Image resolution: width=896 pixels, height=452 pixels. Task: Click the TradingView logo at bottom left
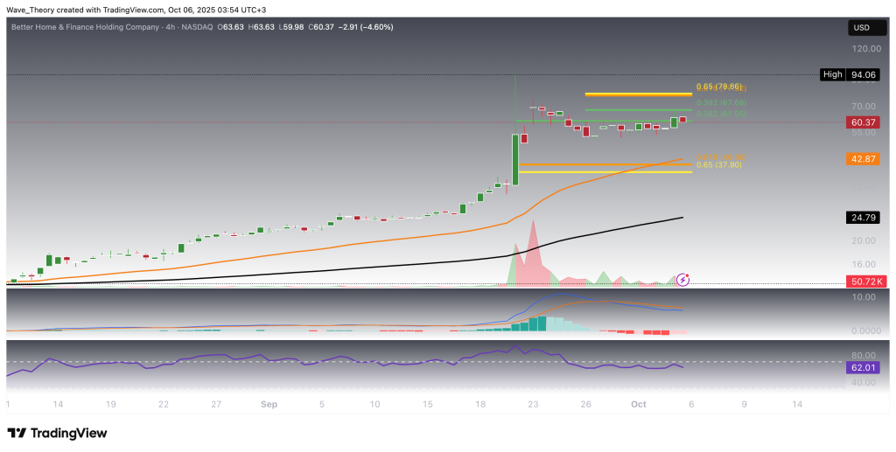[x=57, y=433]
